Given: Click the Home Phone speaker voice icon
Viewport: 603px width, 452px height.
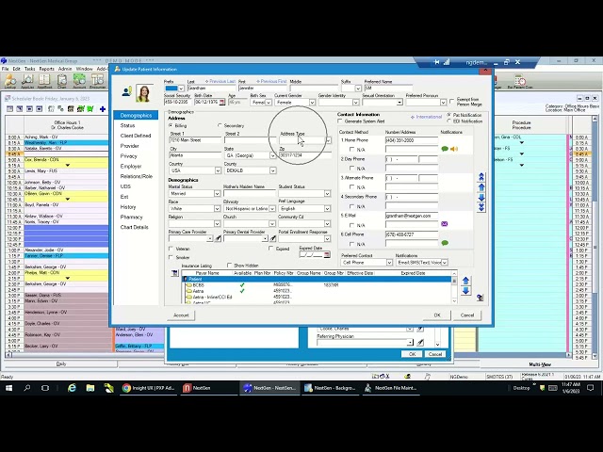Looking at the screenshot, I should pyautogui.click(x=454, y=149).
